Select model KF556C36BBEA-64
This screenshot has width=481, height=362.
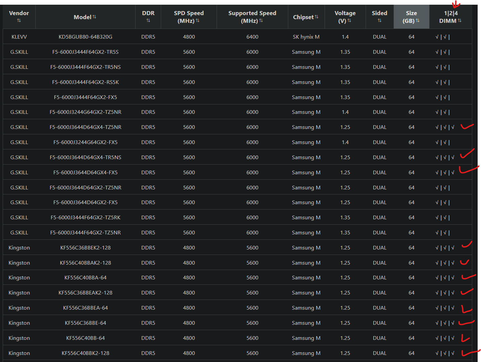85,308
